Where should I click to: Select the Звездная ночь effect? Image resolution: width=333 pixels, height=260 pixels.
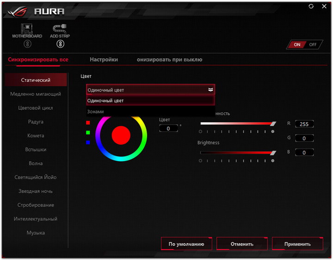(x=36, y=191)
